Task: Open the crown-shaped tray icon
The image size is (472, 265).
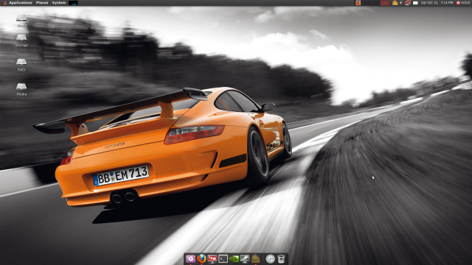Action: 395,3
